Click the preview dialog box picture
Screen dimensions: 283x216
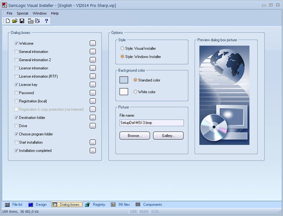click(224, 95)
